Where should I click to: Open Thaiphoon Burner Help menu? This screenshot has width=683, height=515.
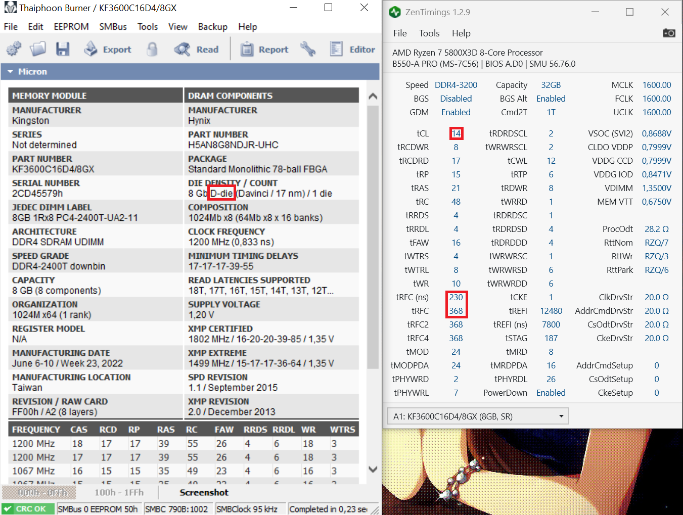248,27
